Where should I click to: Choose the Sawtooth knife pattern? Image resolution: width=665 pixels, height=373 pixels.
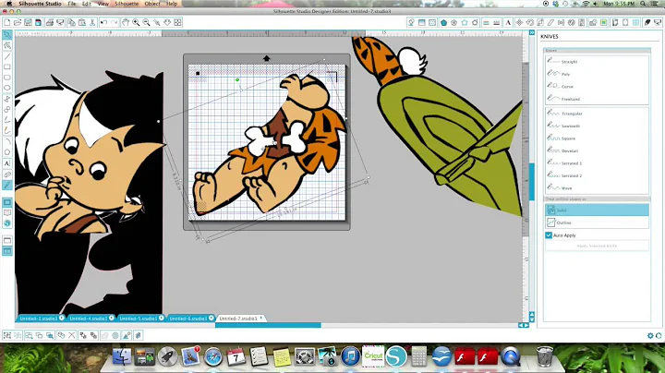point(597,126)
